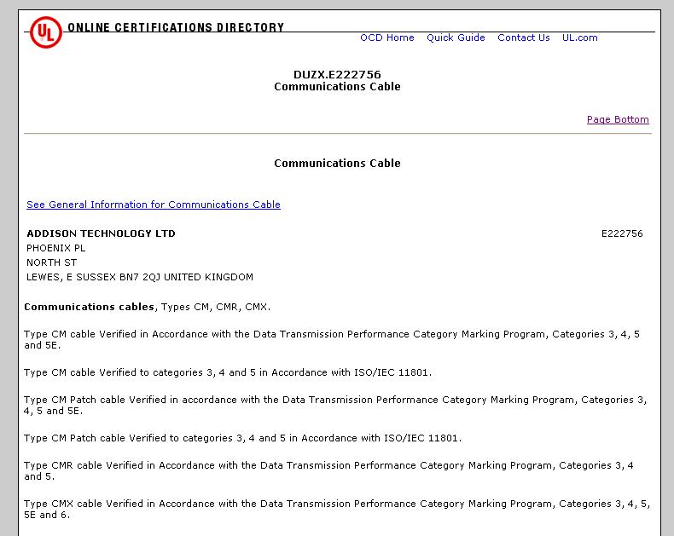
Task: Click 'Communications Cable' heading below the divider
Action: tap(337, 164)
